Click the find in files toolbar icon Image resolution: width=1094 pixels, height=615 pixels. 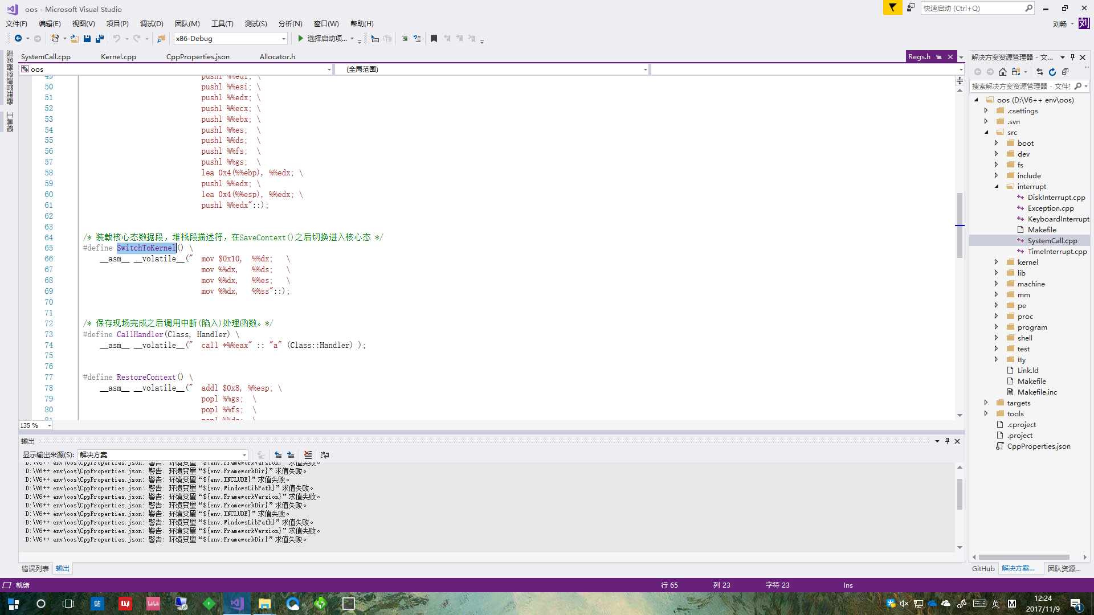click(x=161, y=39)
